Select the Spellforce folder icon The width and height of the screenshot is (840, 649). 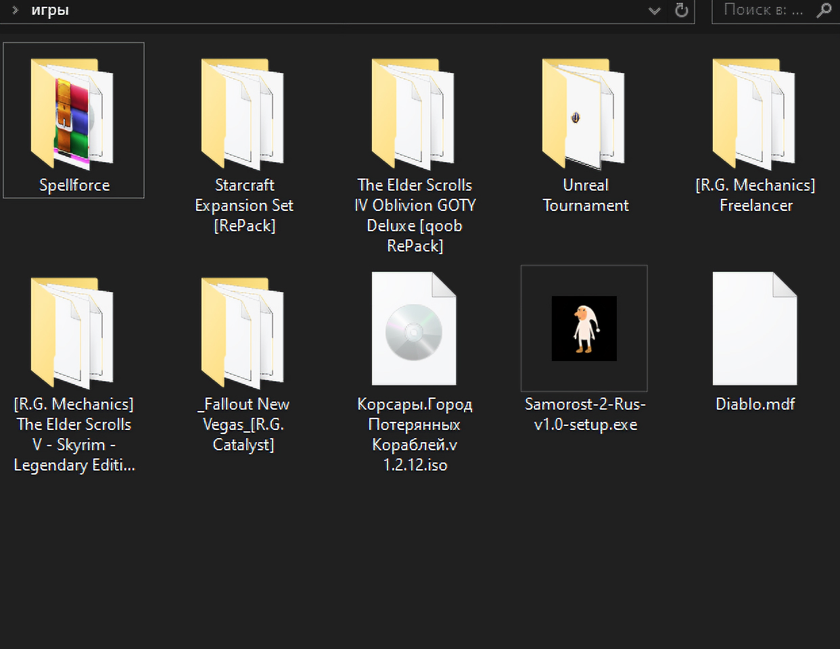click(x=72, y=114)
